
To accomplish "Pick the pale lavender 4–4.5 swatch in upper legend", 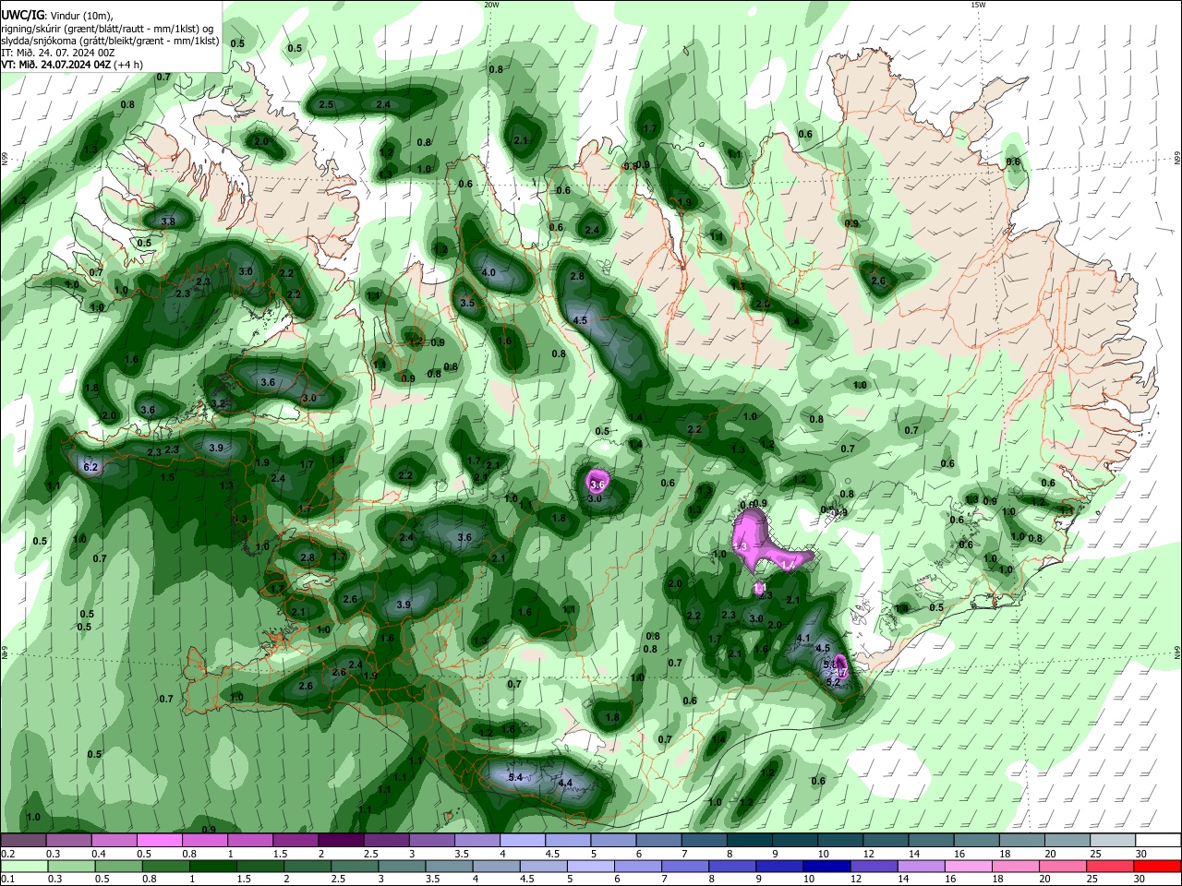I will (523, 841).
